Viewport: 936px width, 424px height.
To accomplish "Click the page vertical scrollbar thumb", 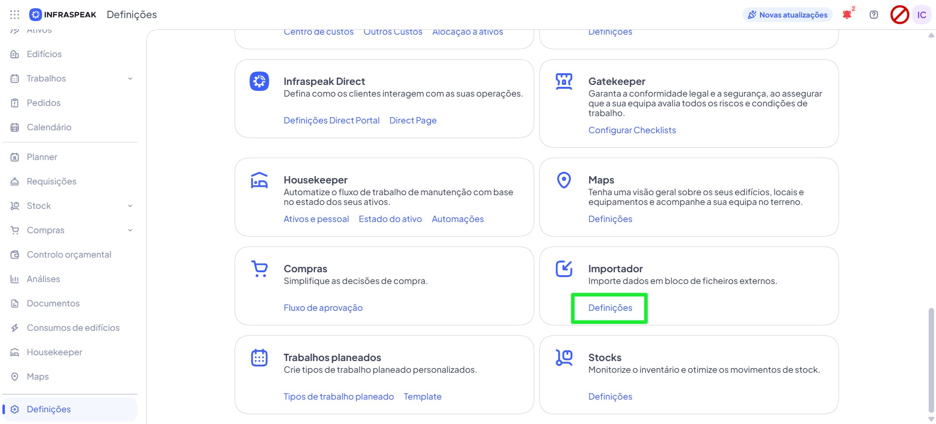I will pos(931,360).
